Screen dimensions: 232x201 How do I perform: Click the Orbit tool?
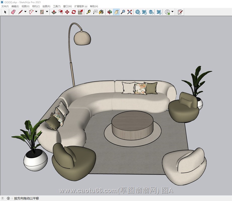(109, 12)
